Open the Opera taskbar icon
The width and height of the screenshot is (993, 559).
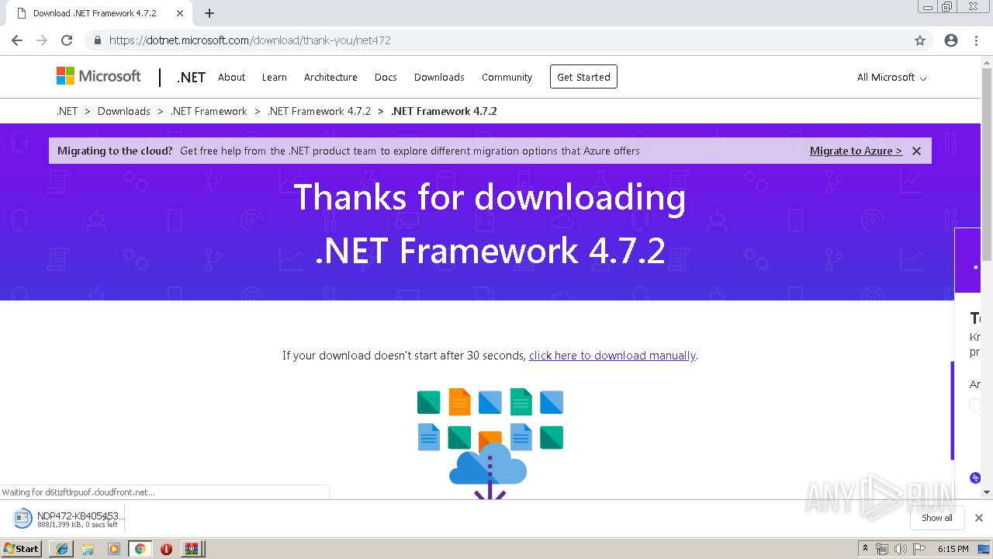166,548
